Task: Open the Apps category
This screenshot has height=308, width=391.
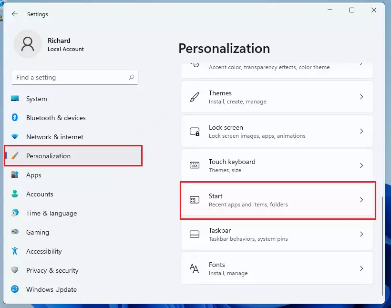Action: click(x=73, y=175)
